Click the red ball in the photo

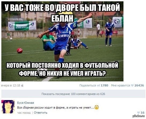tap(20, 51)
